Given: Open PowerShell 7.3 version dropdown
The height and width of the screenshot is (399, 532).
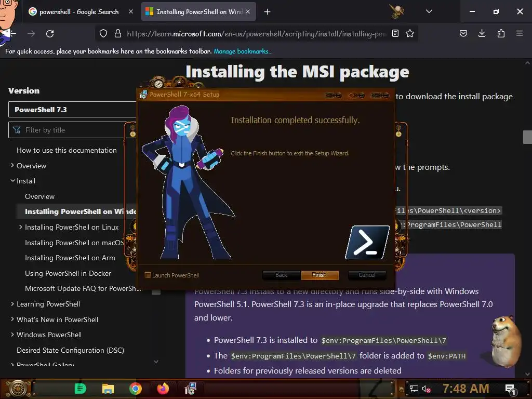Looking at the screenshot, I should tap(72, 110).
